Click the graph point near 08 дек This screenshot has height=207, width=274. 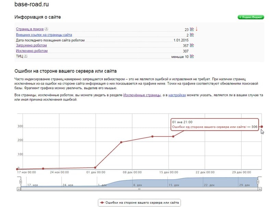[x=121, y=142]
